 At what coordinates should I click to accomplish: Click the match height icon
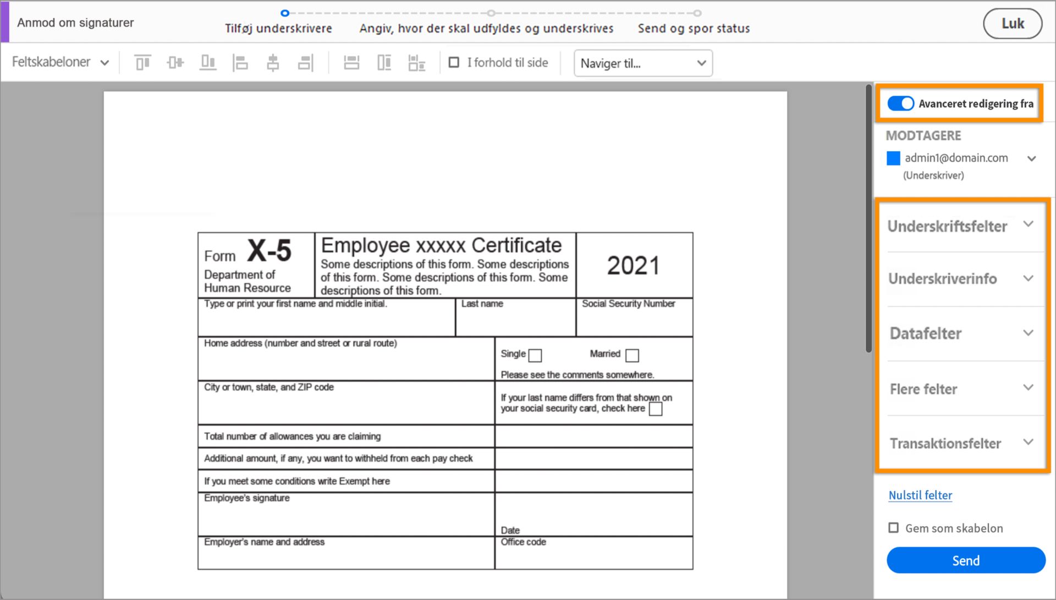point(384,63)
